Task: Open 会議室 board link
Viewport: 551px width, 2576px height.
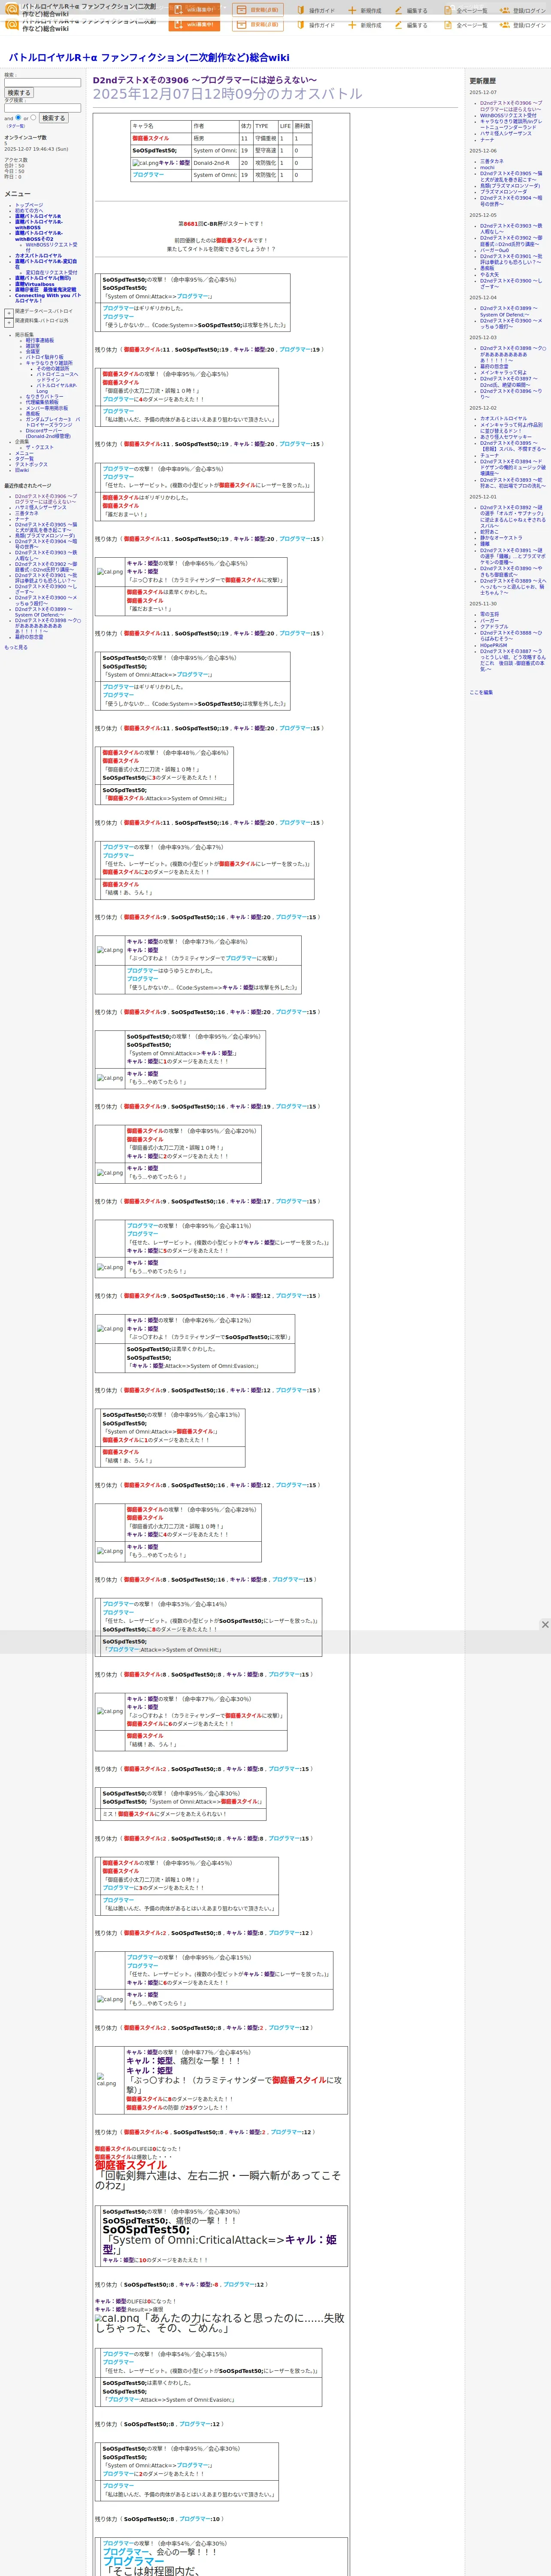Action: coord(33,352)
